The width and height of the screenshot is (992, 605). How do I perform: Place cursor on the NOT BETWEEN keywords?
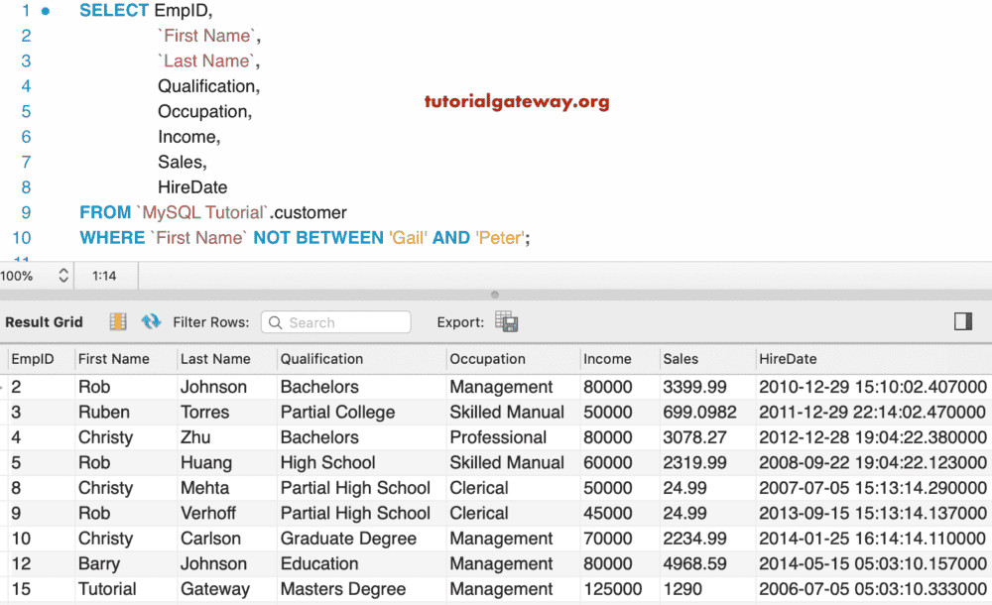point(318,238)
